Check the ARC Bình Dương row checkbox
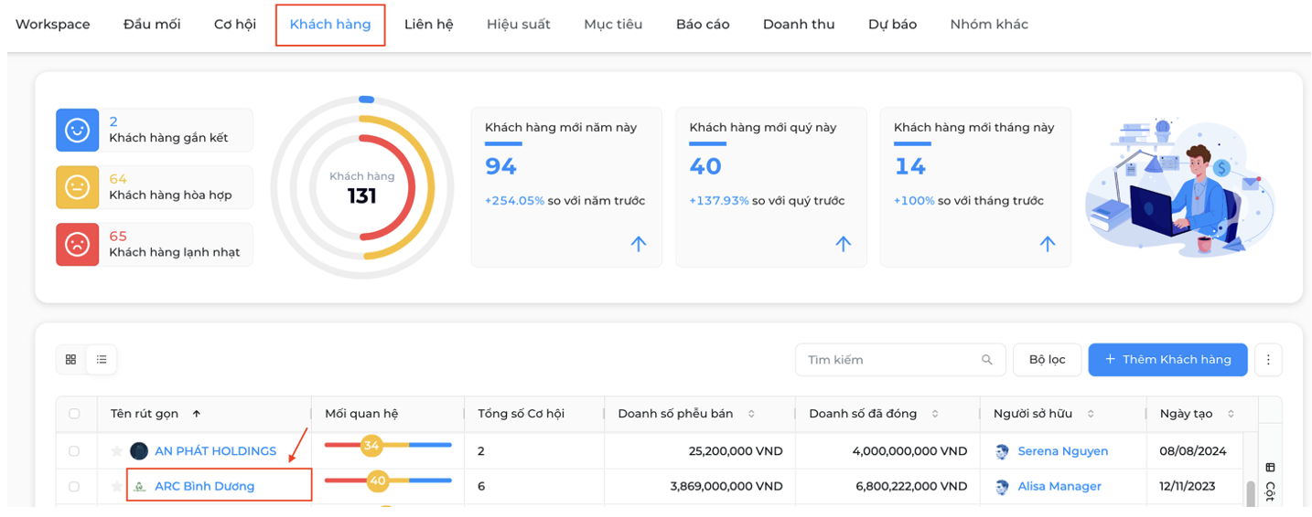This screenshot has height=517, width=1312. point(74,487)
